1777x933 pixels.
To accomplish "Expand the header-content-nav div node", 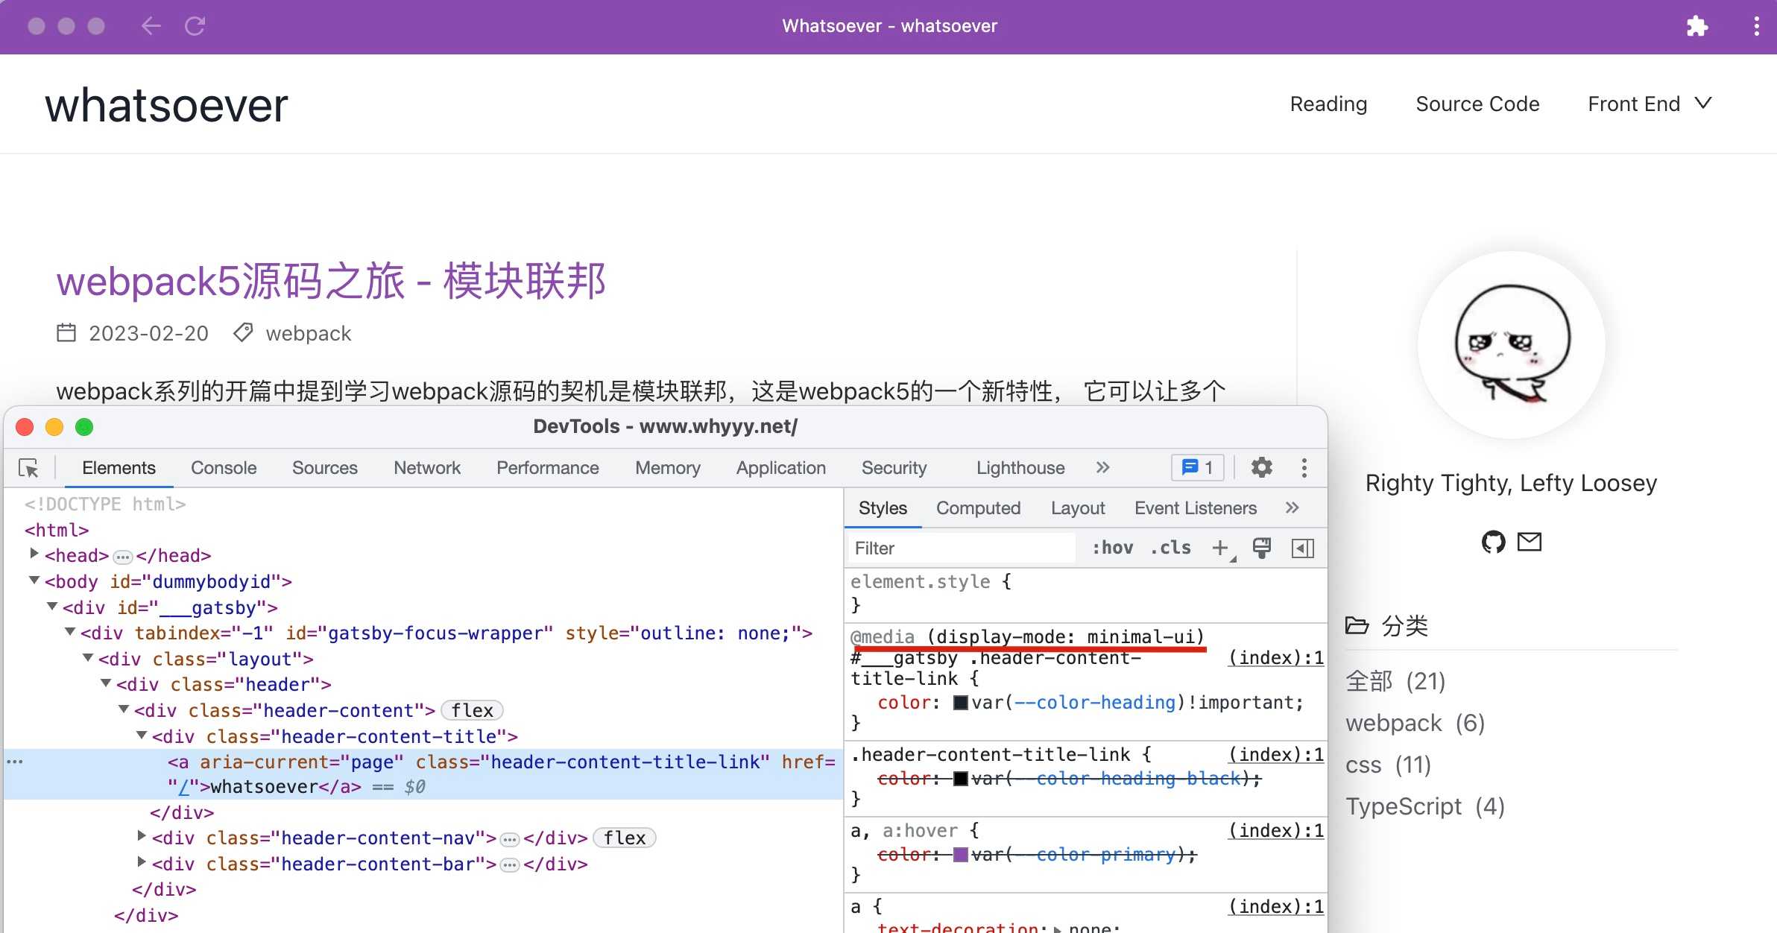I will (x=142, y=837).
